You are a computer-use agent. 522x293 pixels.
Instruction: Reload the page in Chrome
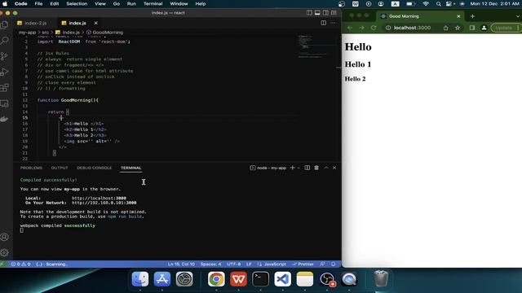(x=374, y=28)
